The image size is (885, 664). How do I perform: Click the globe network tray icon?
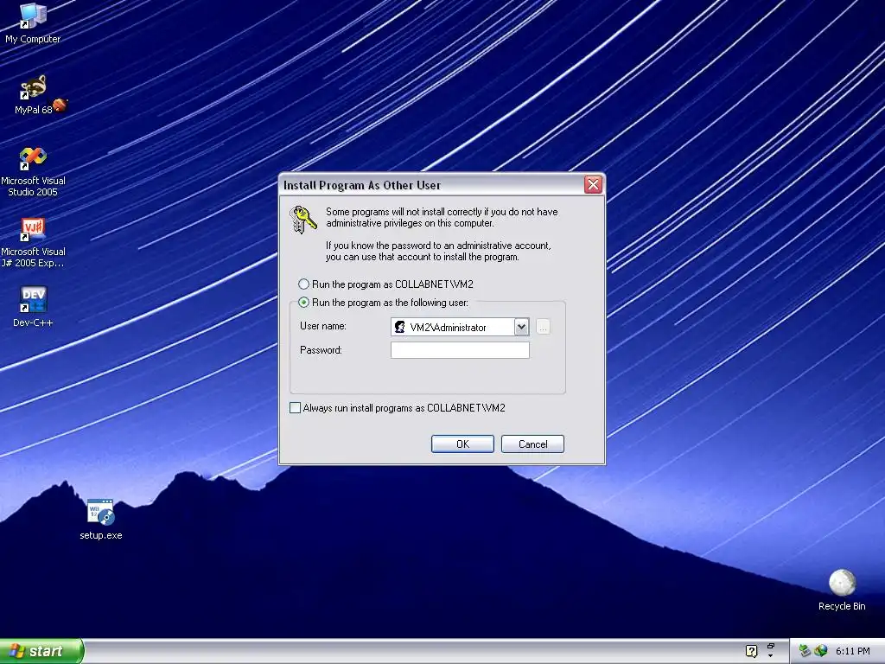[x=821, y=651]
